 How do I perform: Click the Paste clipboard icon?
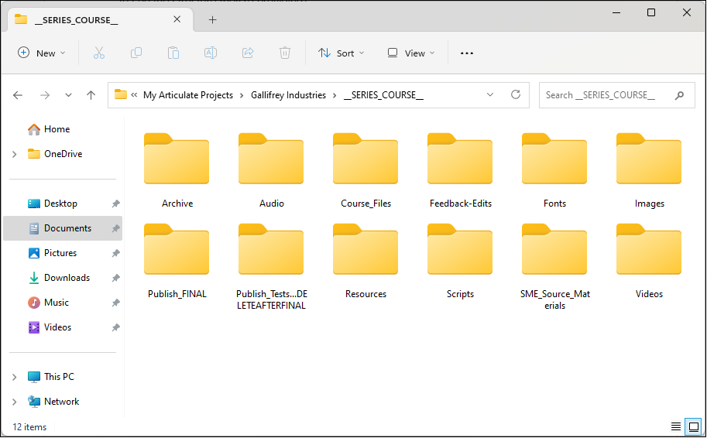point(173,53)
